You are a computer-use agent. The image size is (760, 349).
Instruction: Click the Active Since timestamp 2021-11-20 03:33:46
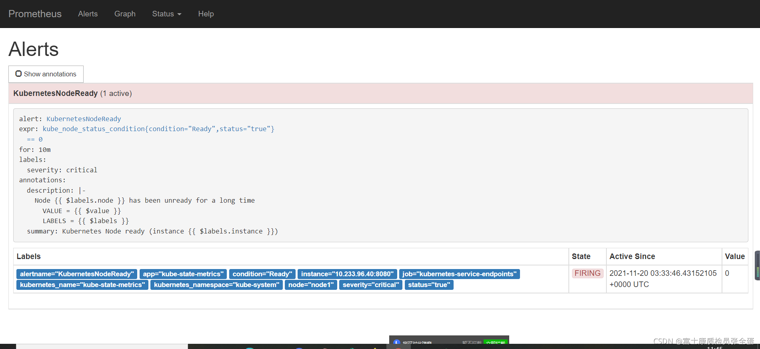(x=663, y=279)
